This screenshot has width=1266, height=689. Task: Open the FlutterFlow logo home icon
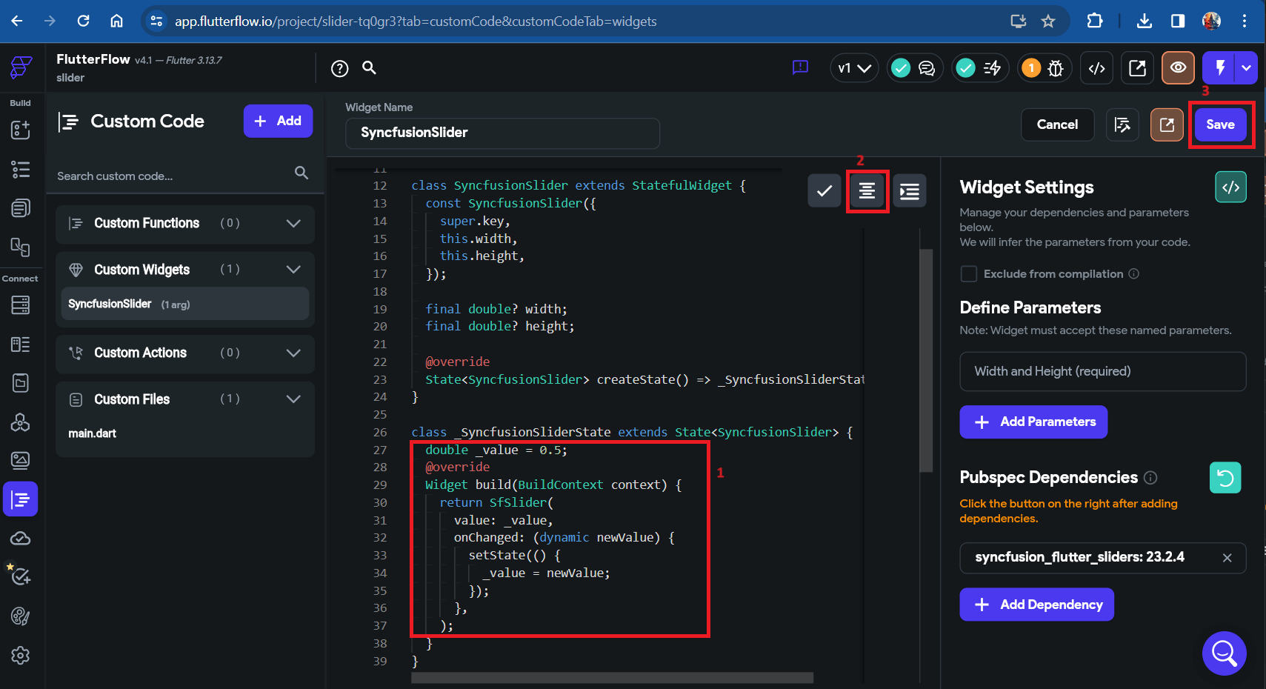(x=21, y=67)
